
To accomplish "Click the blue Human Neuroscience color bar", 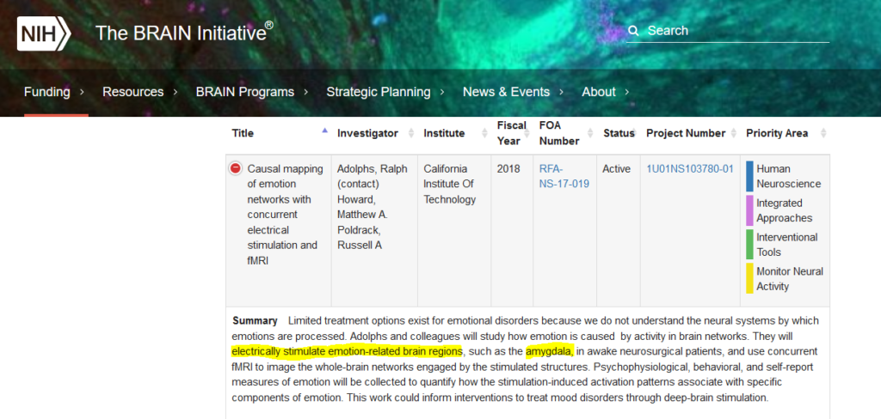I will click(x=749, y=176).
